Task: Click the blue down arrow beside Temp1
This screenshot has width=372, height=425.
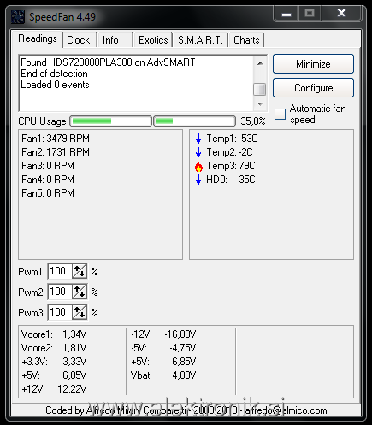Action: (x=198, y=139)
